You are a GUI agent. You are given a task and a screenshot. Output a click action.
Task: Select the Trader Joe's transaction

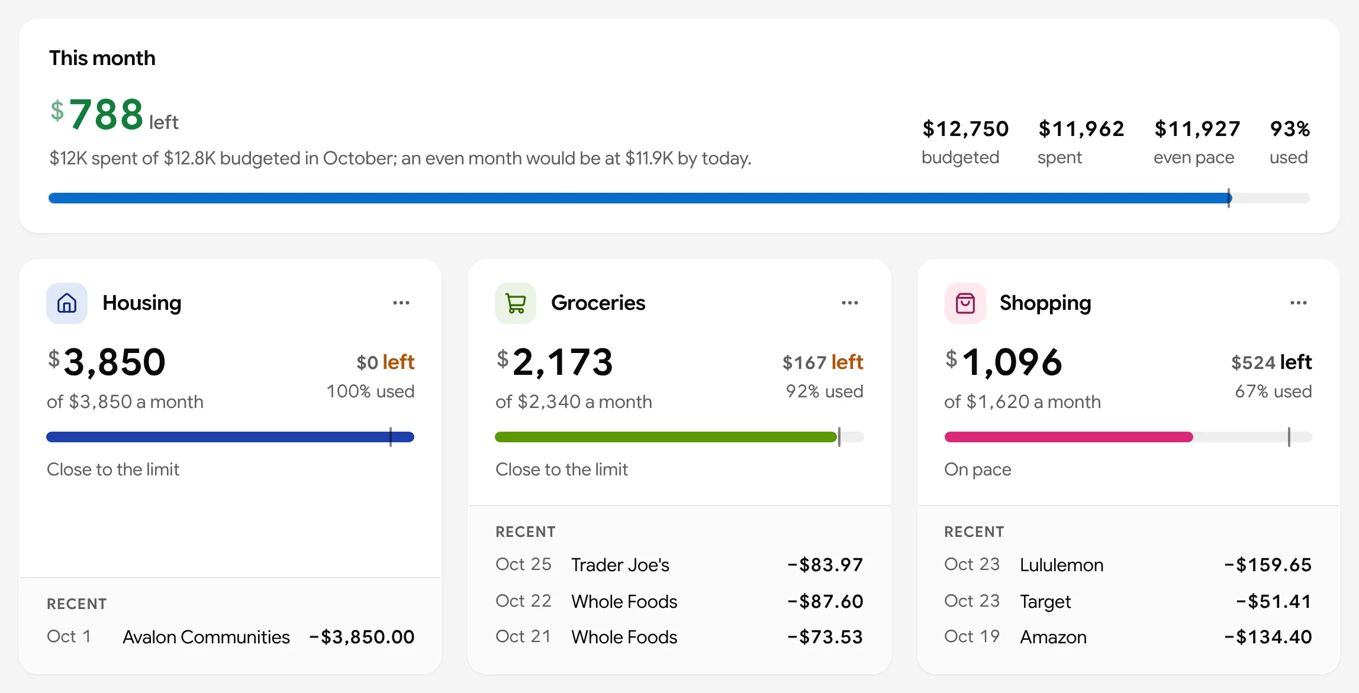point(680,565)
